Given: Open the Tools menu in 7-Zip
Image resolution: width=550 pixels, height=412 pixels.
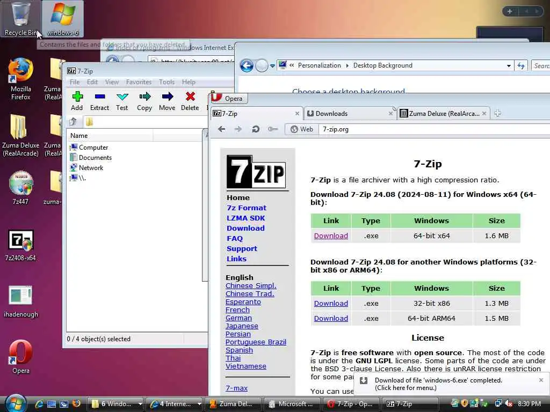Looking at the screenshot, I should [x=167, y=82].
